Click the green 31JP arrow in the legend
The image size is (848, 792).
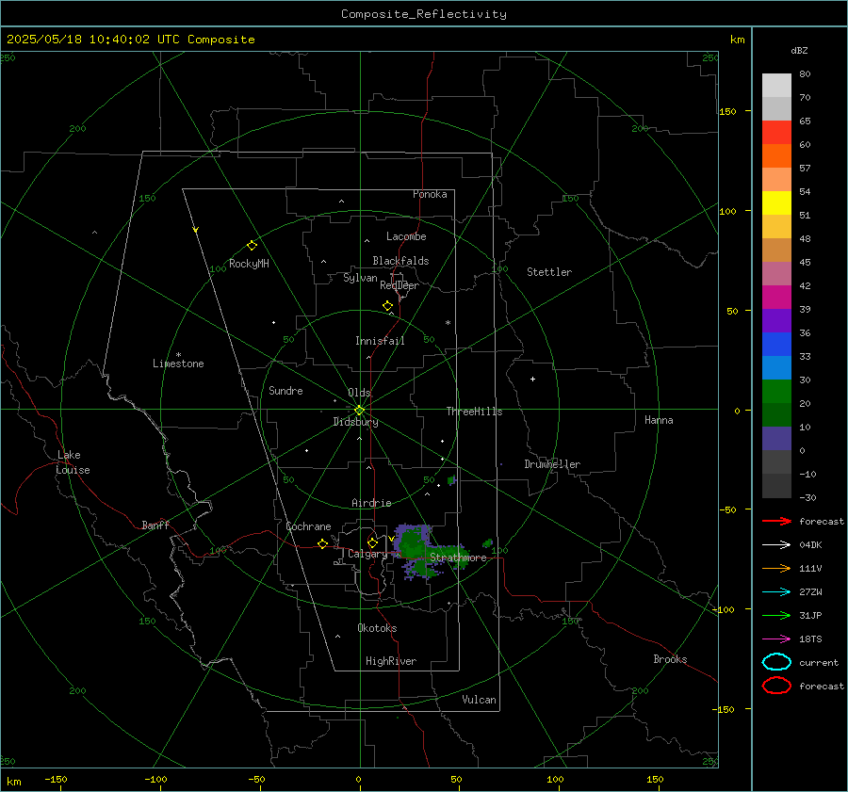click(x=776, y=615)
